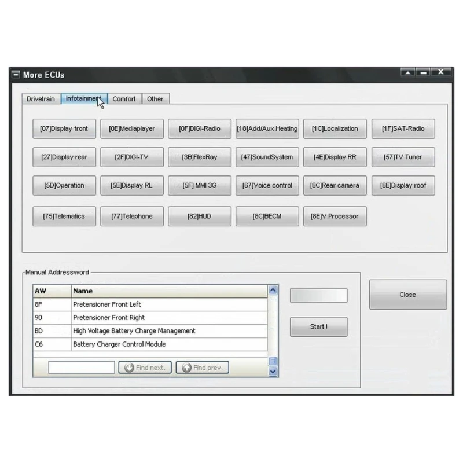This screenshot has width=463, height=463.
Task: Select the [3B]FlexRay ECU
Action: pos(200,157)
